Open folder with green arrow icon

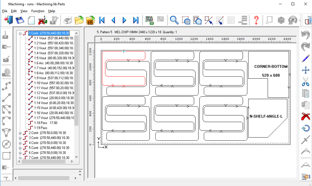point(79,20)
